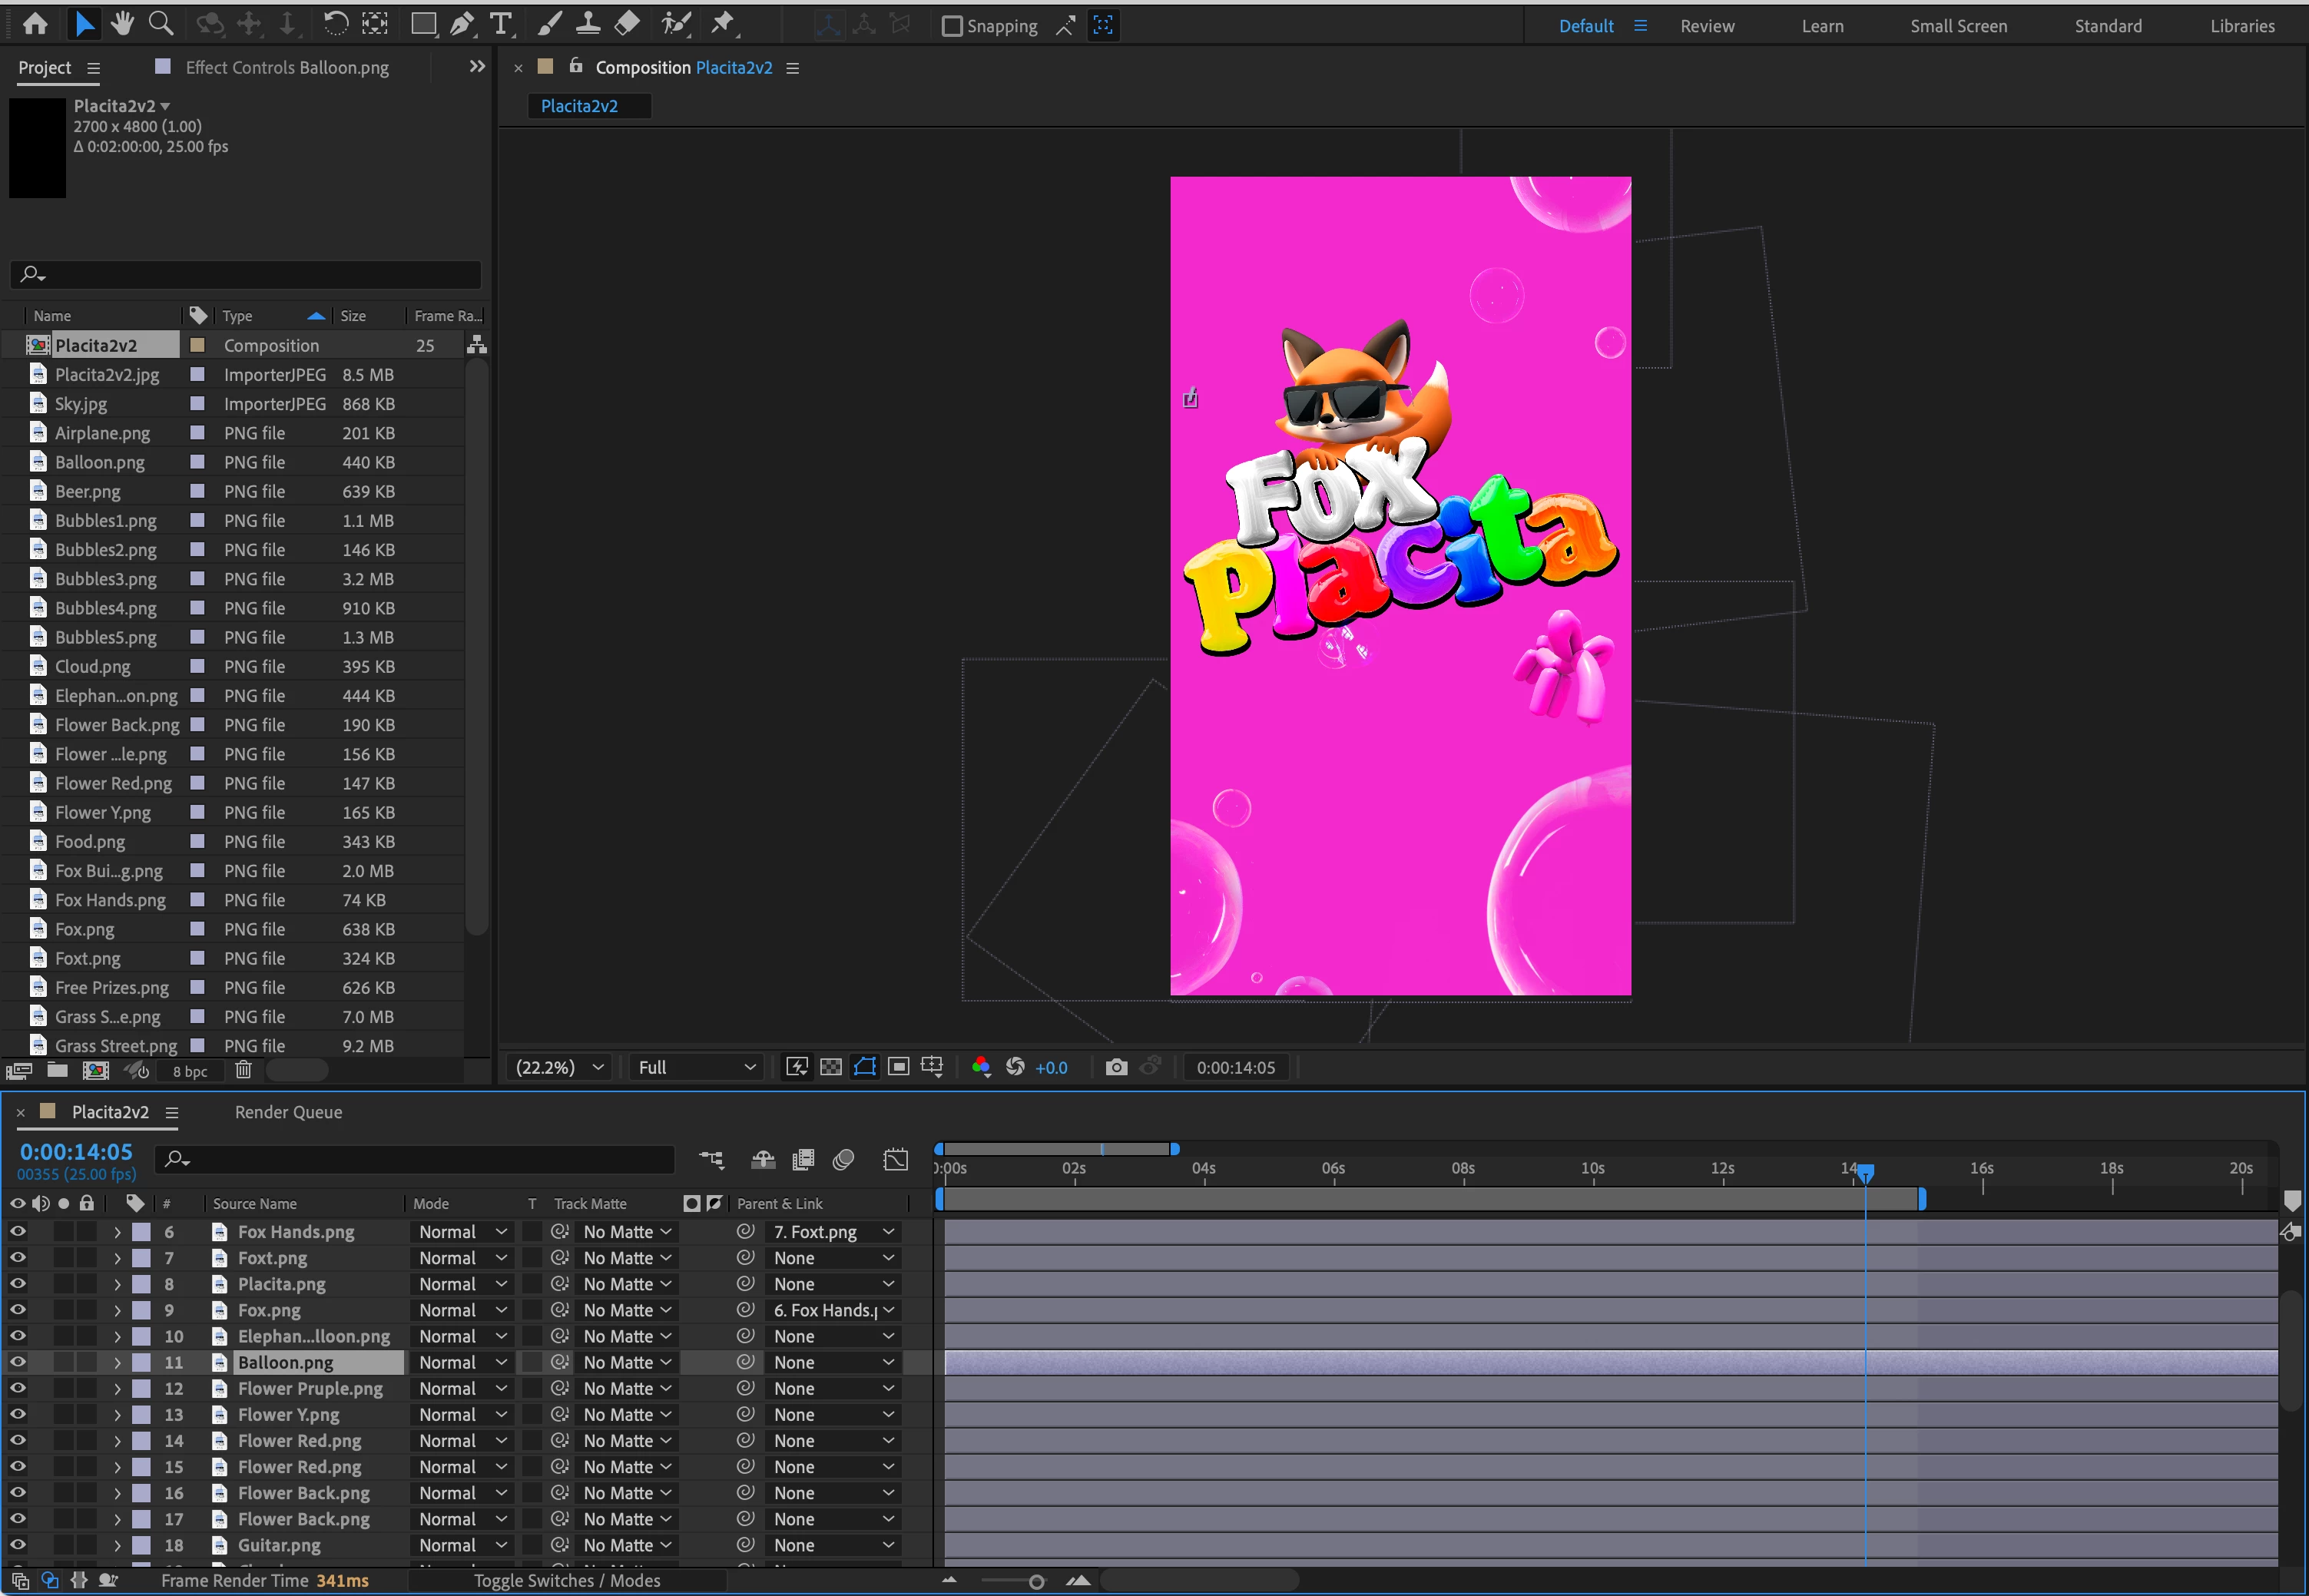Screen dimensions: 2309x1596
Task: Enable the Snapping checkbox
Action: click(x=952, y=26)
